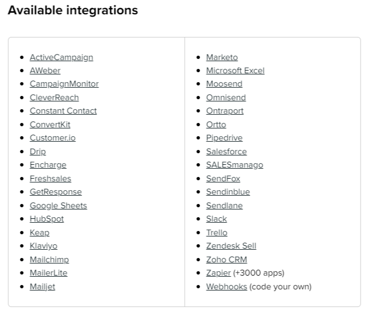This screenshot has height=312, width=370.
Task: Open the HubSpot link
Action: tap(47, 219)
